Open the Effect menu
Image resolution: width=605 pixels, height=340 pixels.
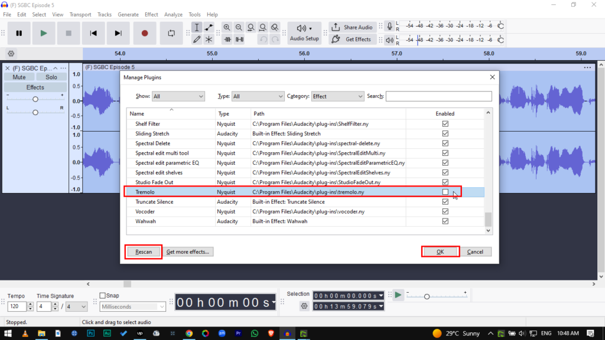click(151, 14)
